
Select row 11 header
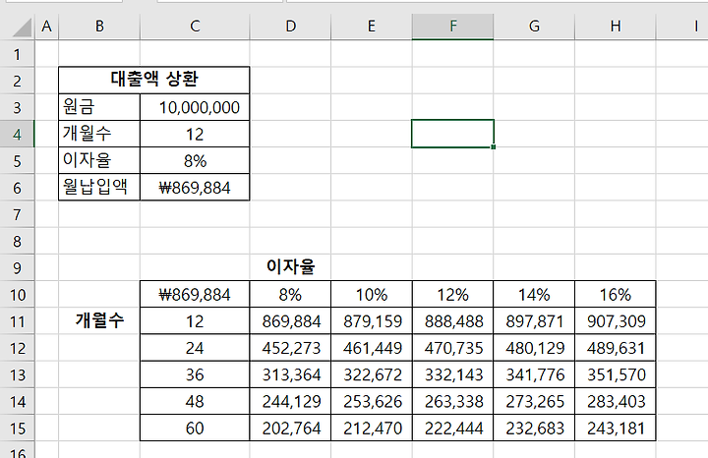[17, 321]
